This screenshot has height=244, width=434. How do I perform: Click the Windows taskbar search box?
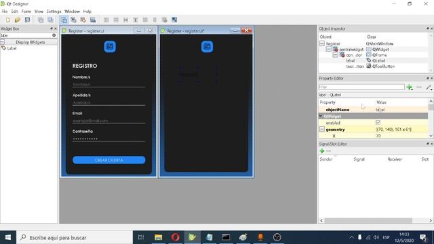[75, 237]
